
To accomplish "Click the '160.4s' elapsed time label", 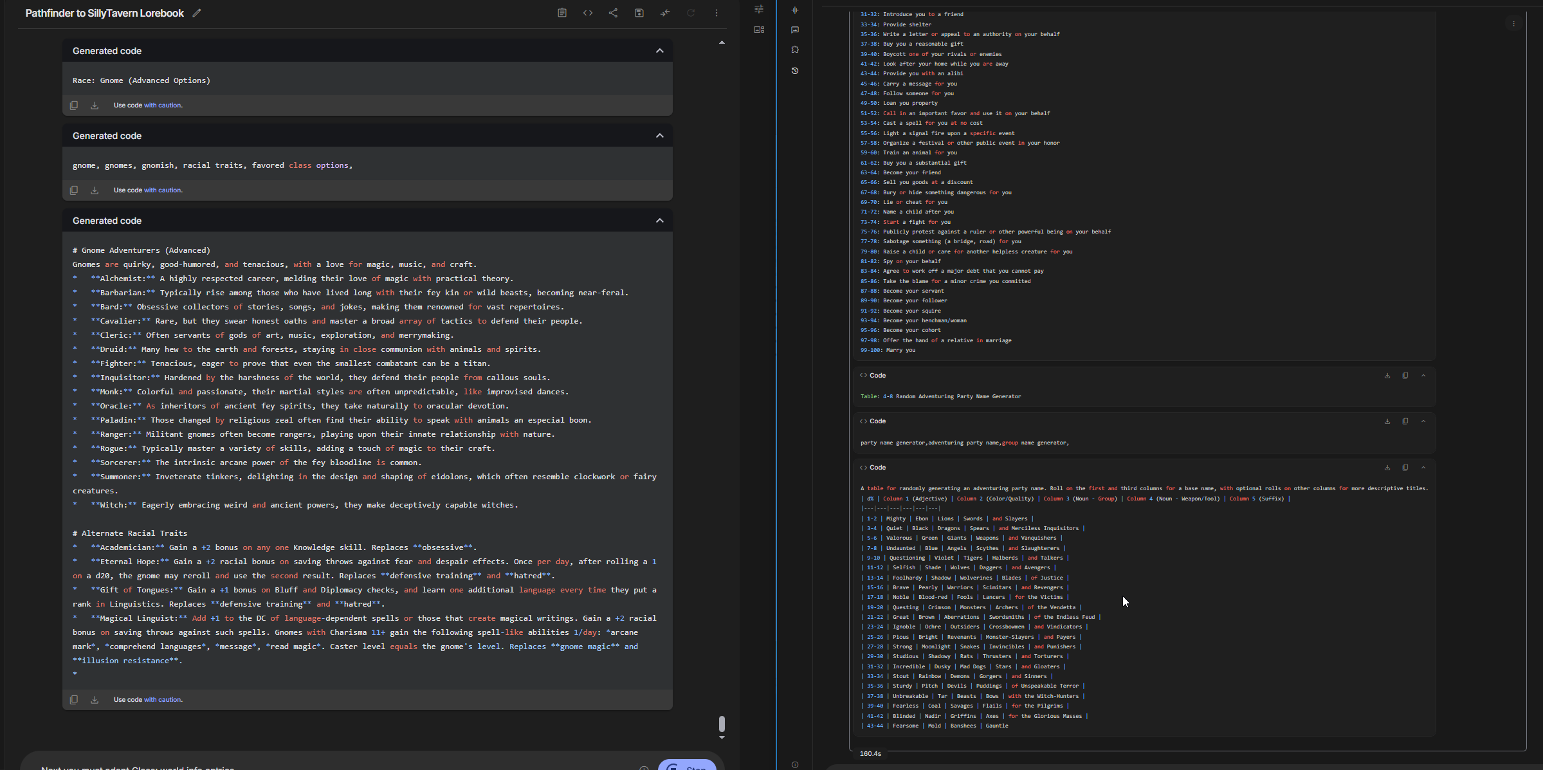I will coord(870,753).
